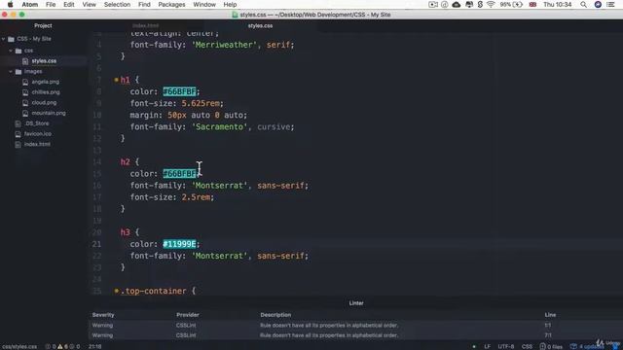Open the View menu

coord(89,4)
